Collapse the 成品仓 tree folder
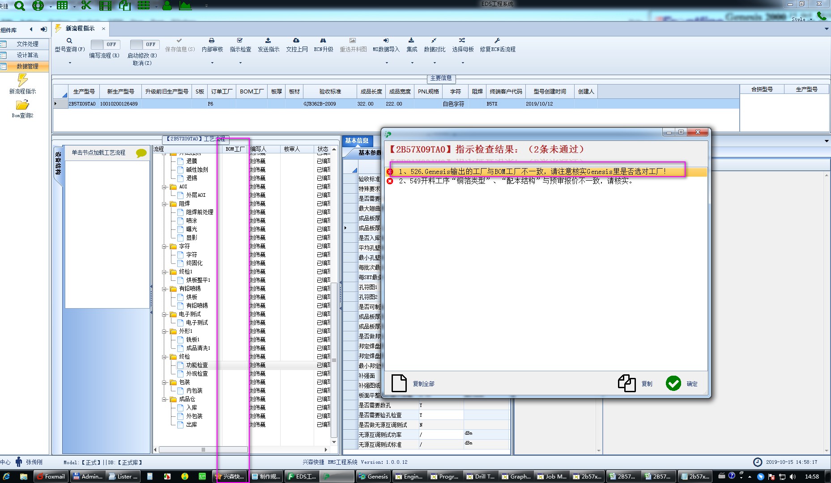The height and width of the screenshot is (483, 831). coord(164,399)
